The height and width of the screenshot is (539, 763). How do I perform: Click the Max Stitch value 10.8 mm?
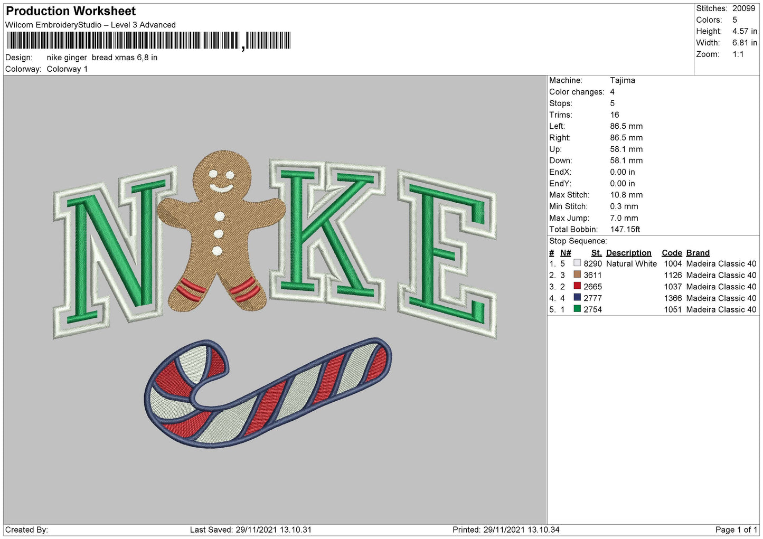[x=626, y=195]
